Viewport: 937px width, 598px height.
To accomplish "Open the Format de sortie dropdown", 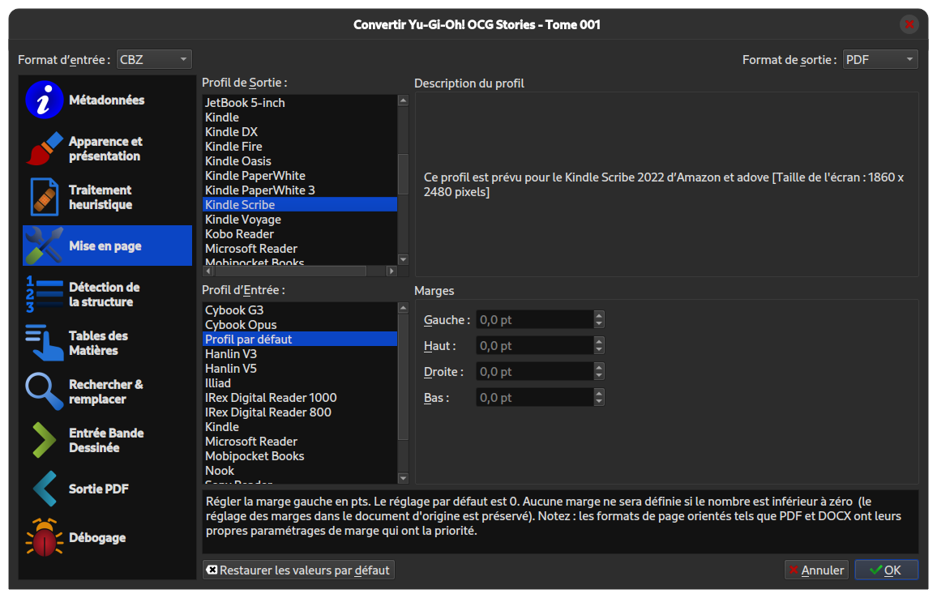I will 880,58.
